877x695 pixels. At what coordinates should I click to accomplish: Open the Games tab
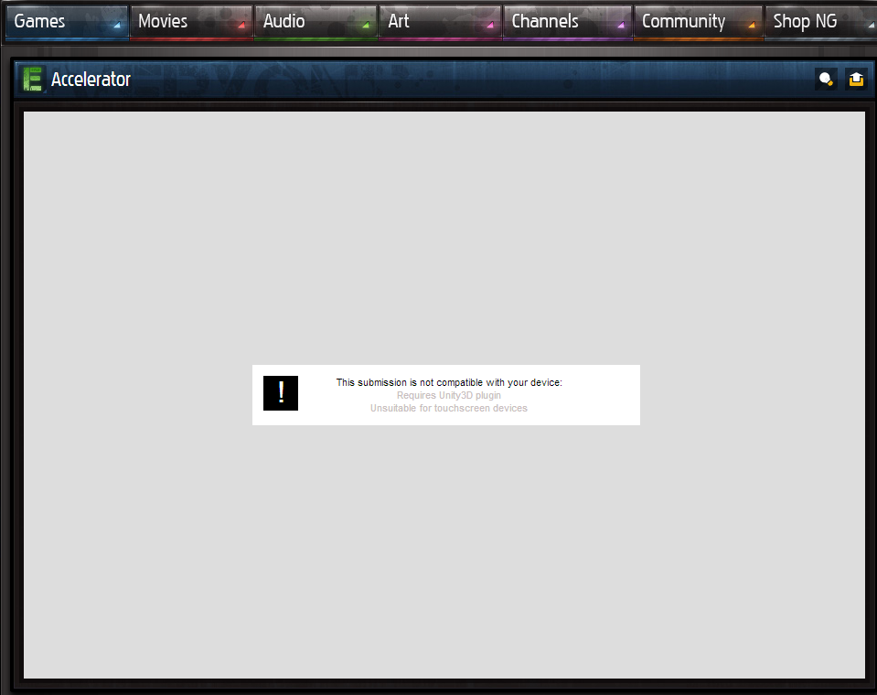coord(40,21)
